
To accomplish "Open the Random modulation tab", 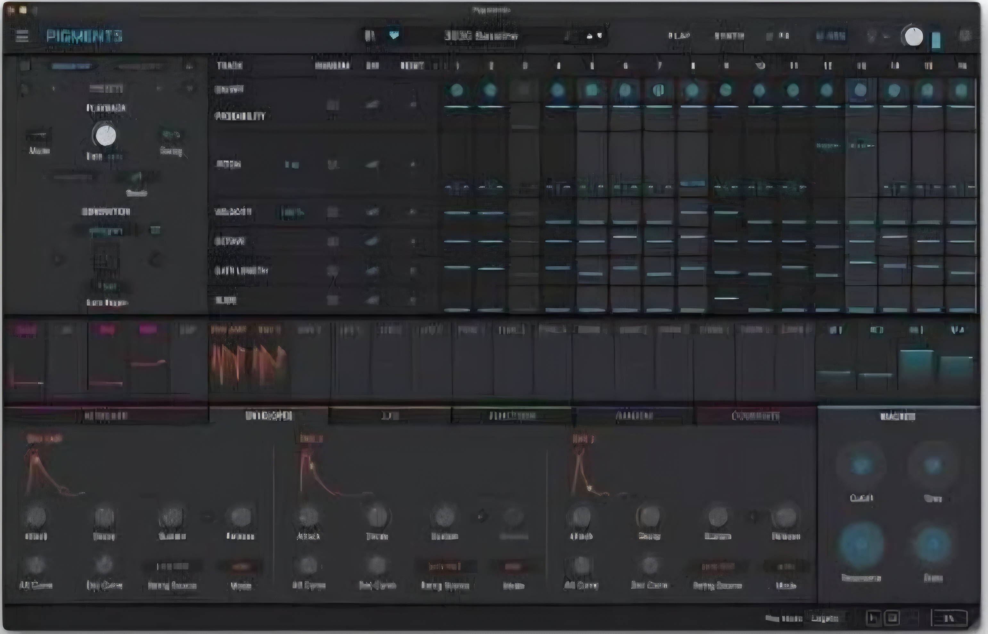I will point(634,415).
